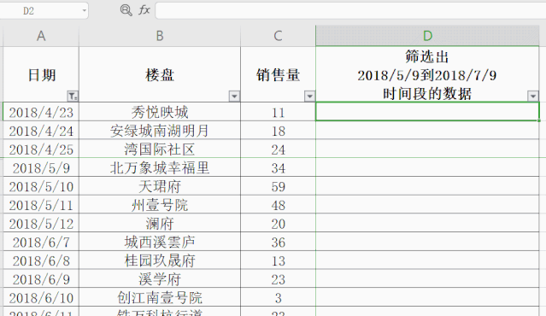Select date cell 2018/6/9
546x316 pixels.
tap(41, 278)
